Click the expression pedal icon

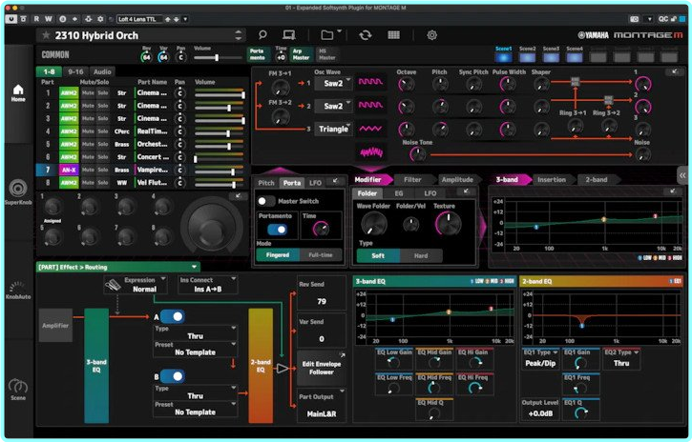113,285
